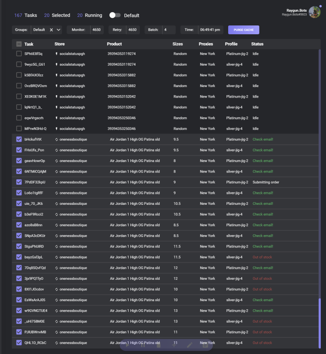Check the lqNrtQ1_b_ task checkbox
Image resolution: width=326 pixels, height=354 pixels.
(19, 107)
